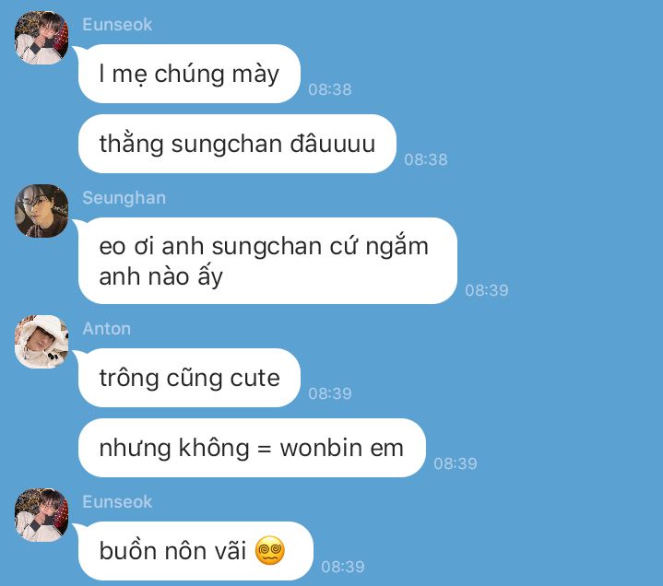Click the bottom Eunseok name label
This screenshot has width=663, height=586.
coord(117,502)
